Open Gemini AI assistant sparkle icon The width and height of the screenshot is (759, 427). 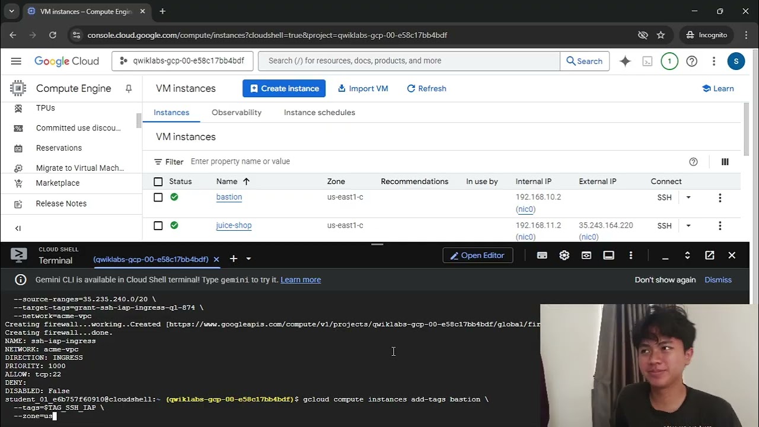click(x=625, y=61)
